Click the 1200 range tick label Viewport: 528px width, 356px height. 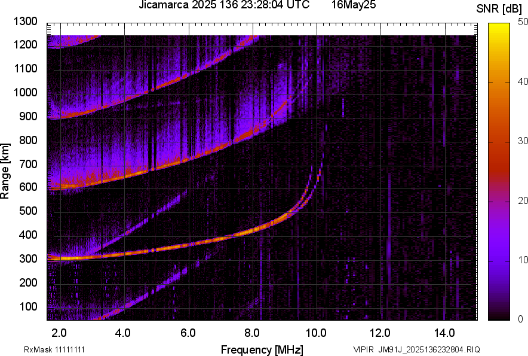pos(25,44)
